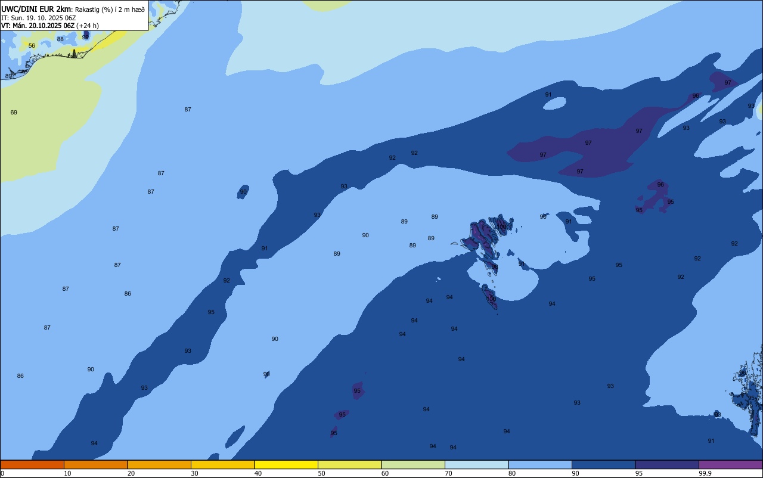Pick the 95–99.9 indigo legend segment
This screenshot has width=763, height=478.
coord(667,464)
